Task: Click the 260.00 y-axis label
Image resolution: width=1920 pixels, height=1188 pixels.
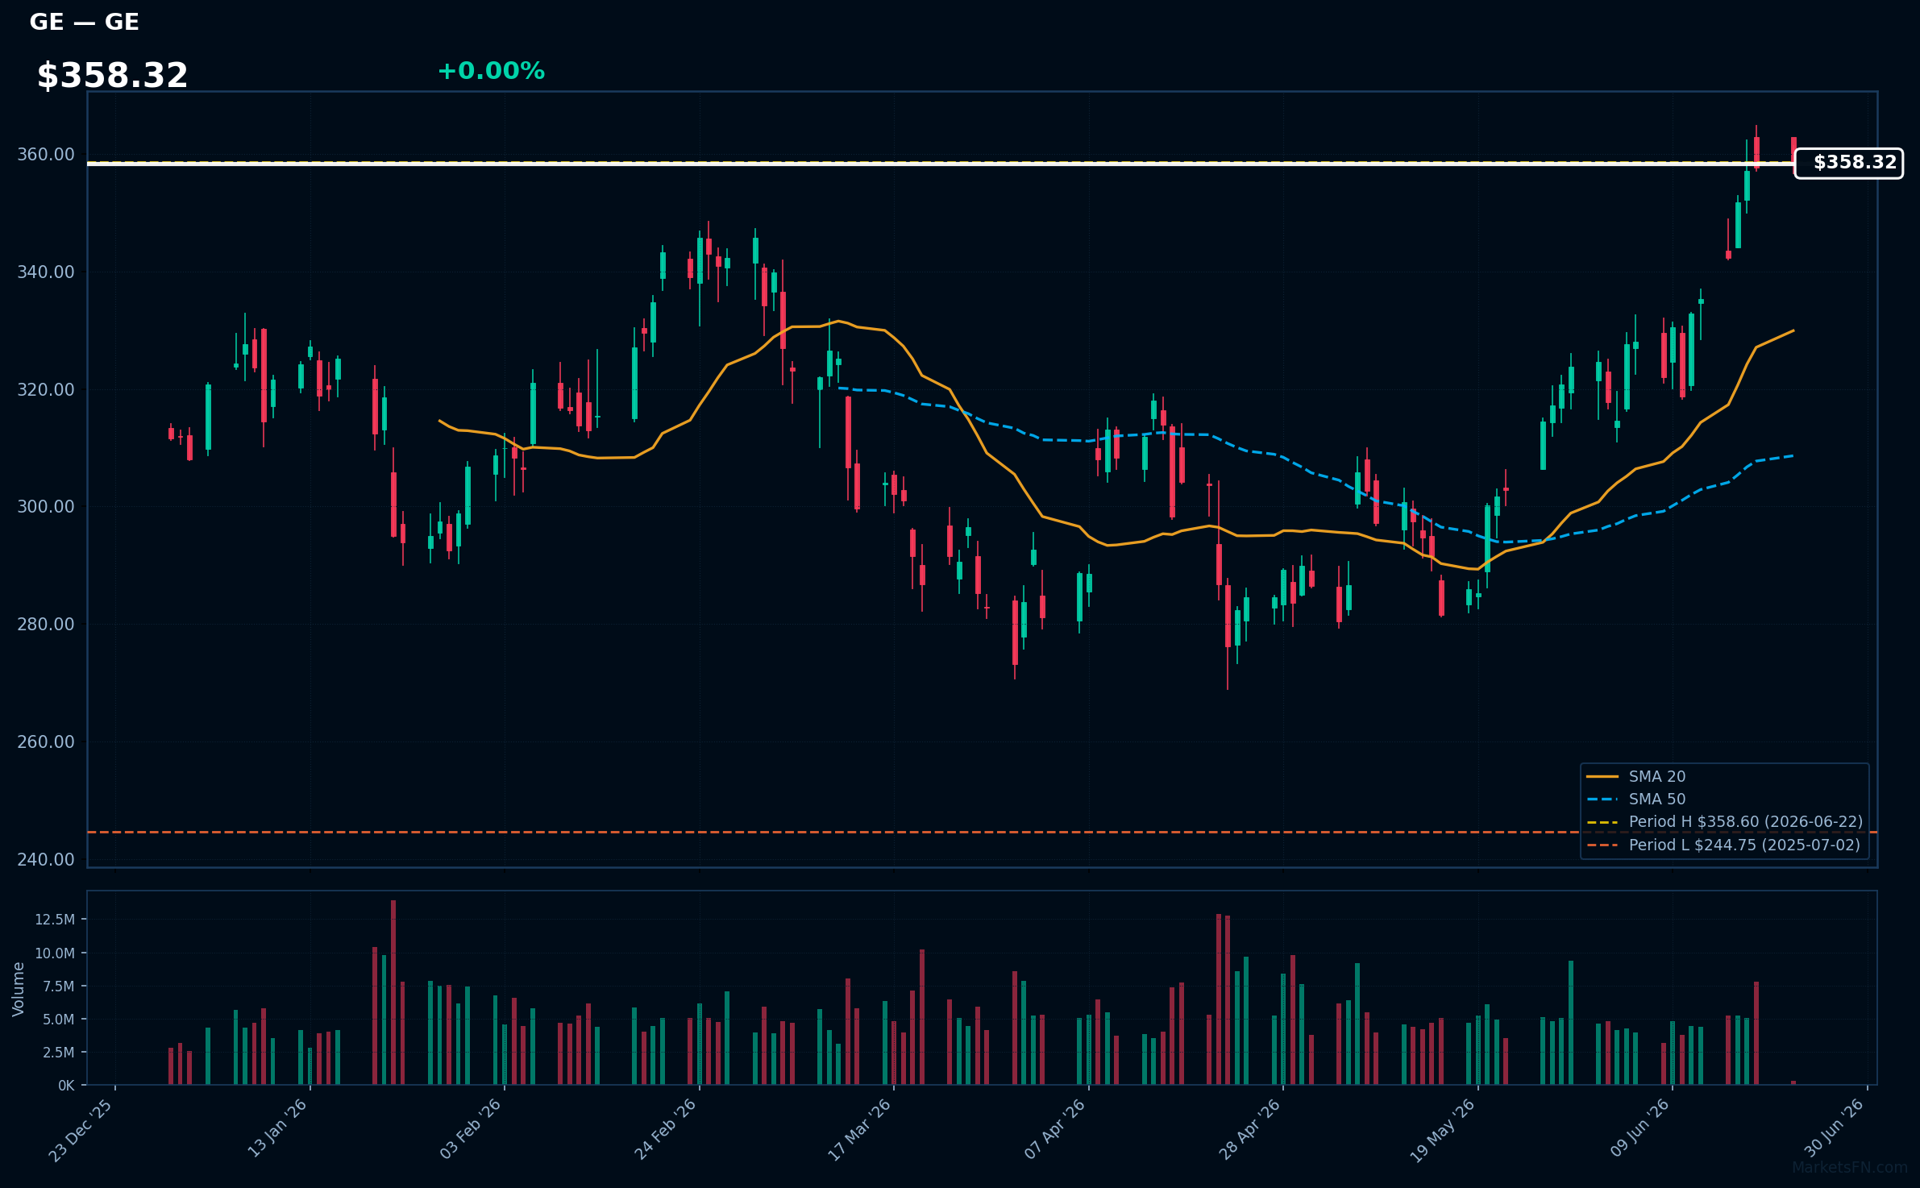Action: pyautogui.click(x=46, y=742)
